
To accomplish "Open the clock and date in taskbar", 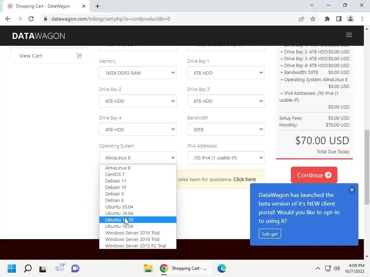I will click(x=354, y=268).
